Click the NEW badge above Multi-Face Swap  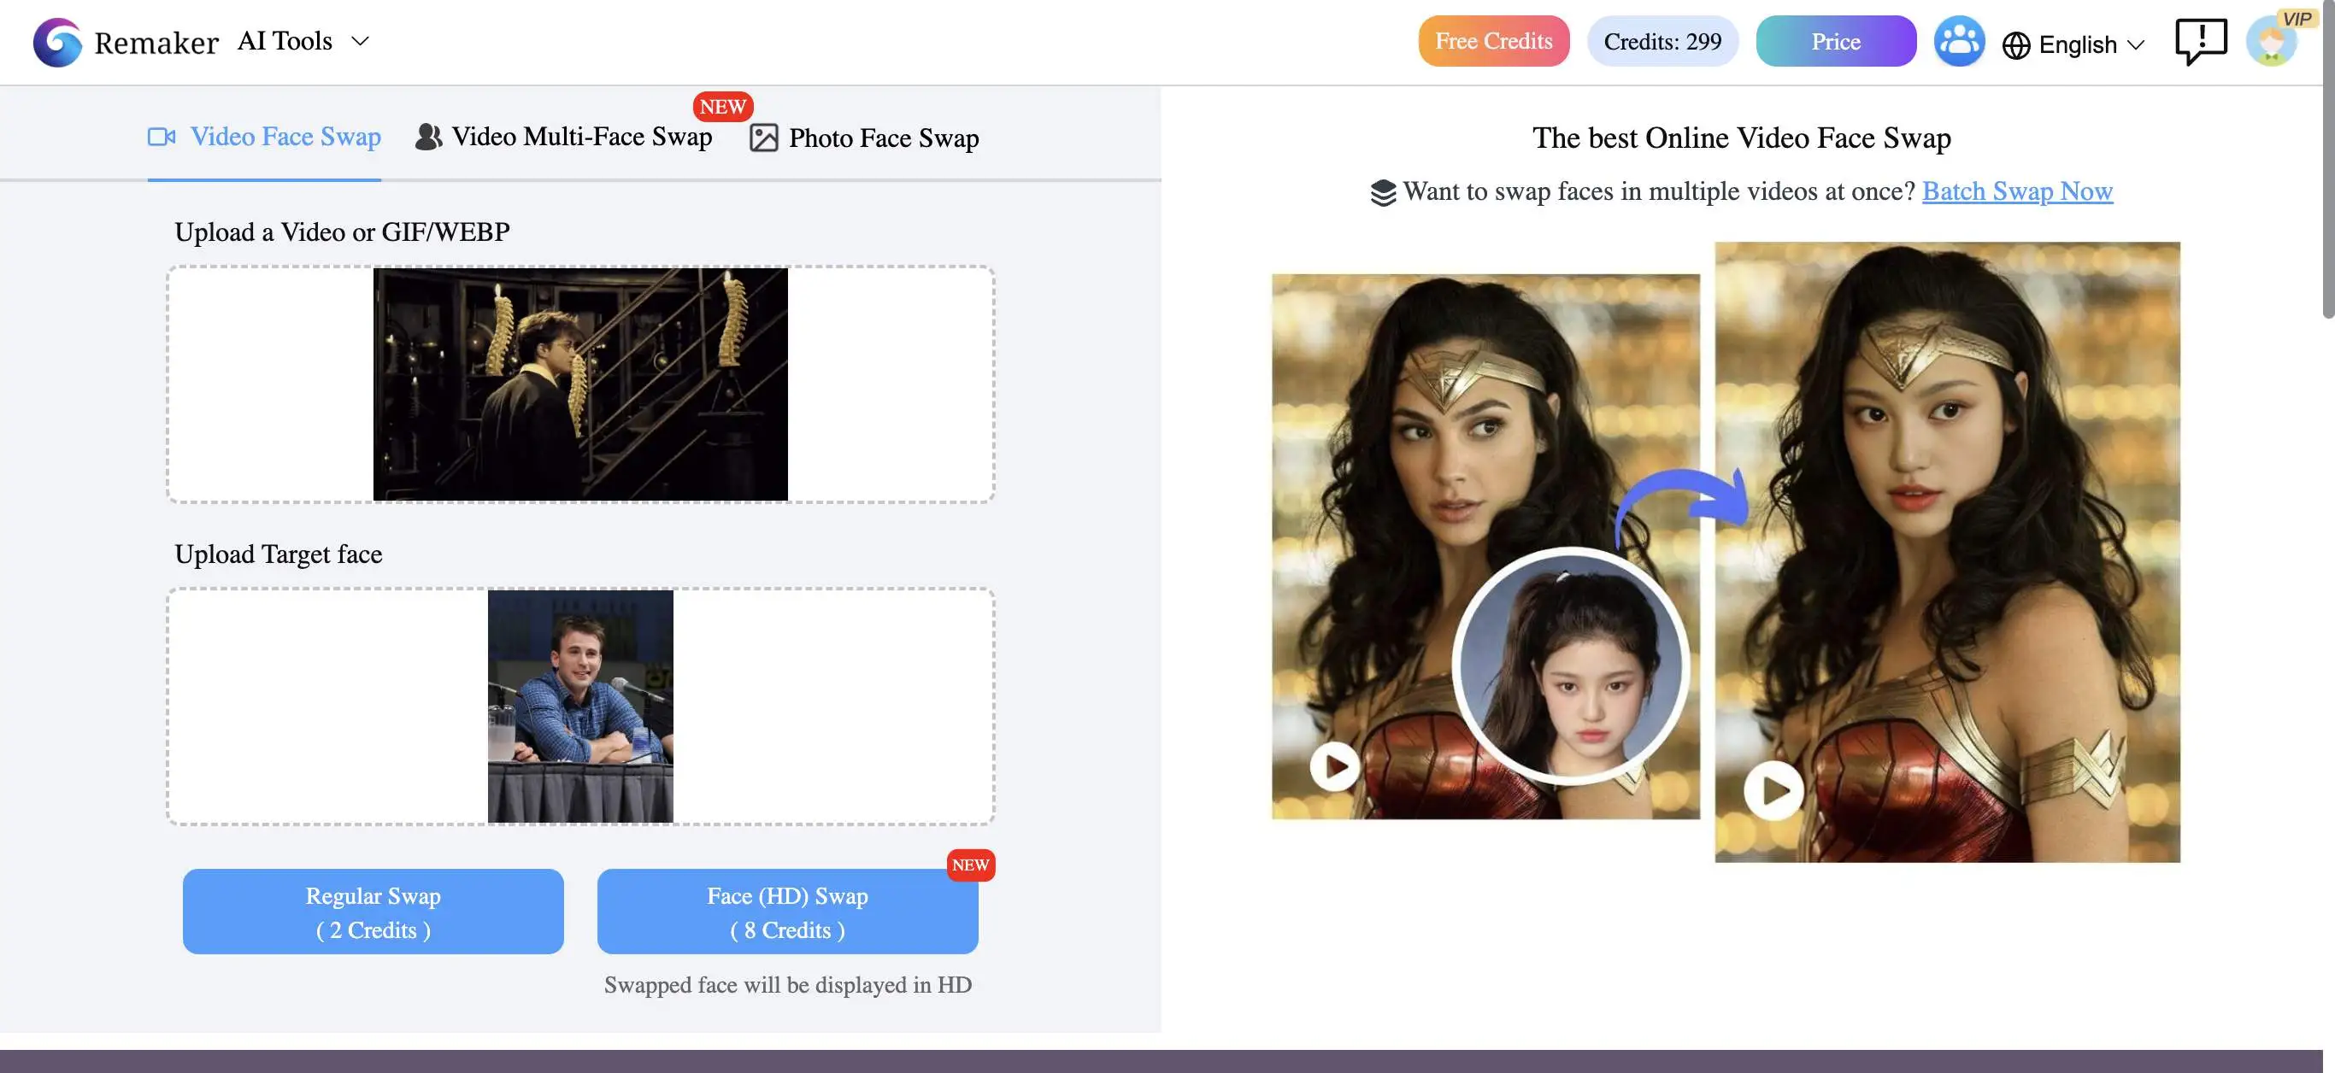(x=722, y=107)
